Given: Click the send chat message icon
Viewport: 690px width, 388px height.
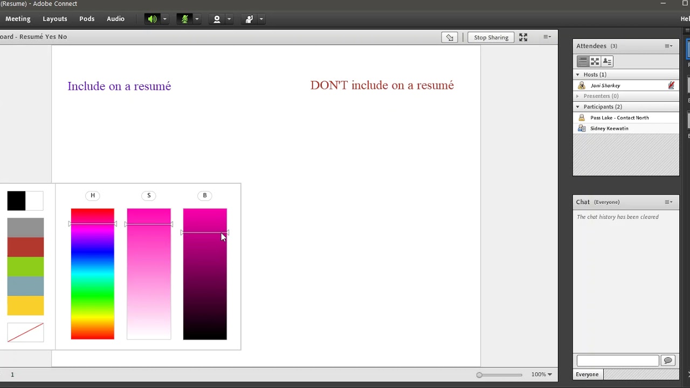Looking at the screenshot, I should (x=668, y=361).
